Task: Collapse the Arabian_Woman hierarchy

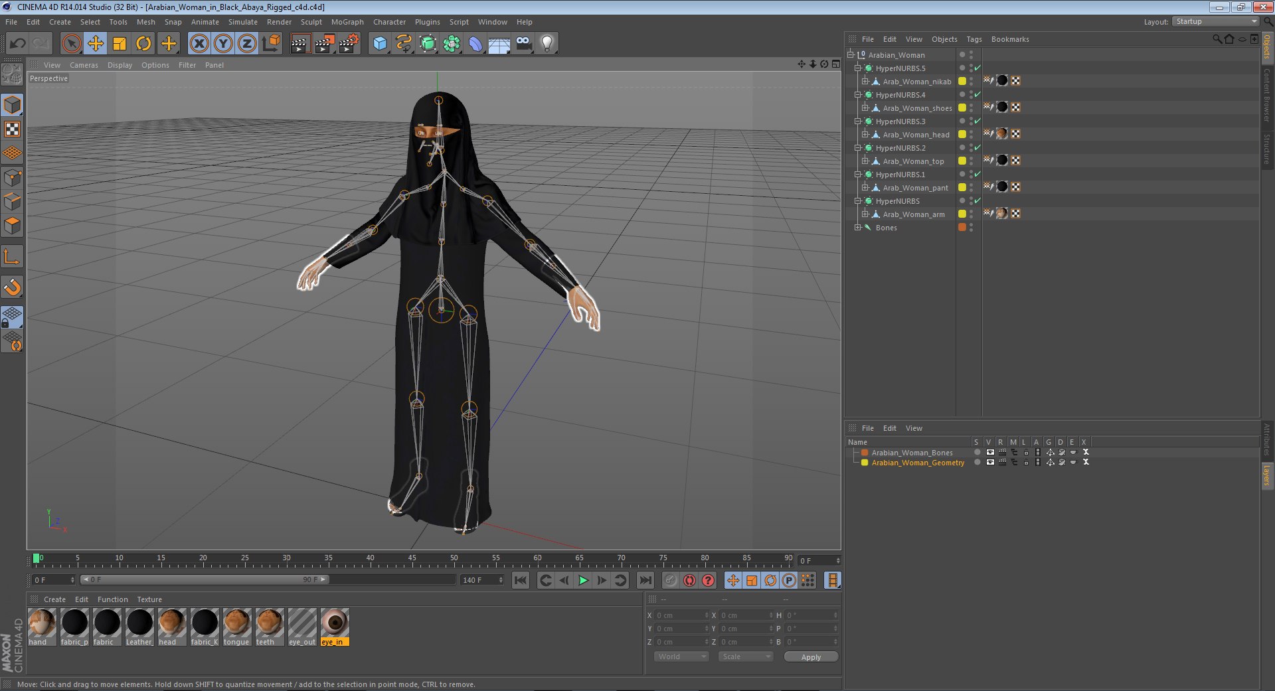Action: (851, 55)
